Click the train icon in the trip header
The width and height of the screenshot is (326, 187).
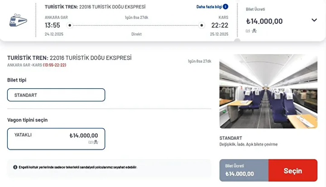[18, 20]
